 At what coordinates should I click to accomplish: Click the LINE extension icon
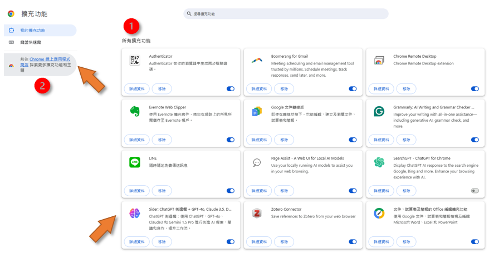pyautogui.click(x=135, y=162)
